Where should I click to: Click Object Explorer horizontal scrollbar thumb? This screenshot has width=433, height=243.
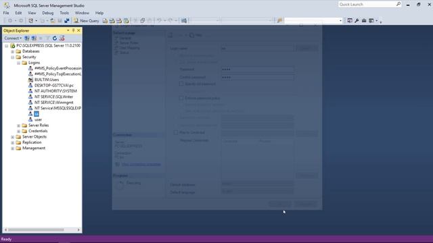pyautogui.click(x=36, y=230)
